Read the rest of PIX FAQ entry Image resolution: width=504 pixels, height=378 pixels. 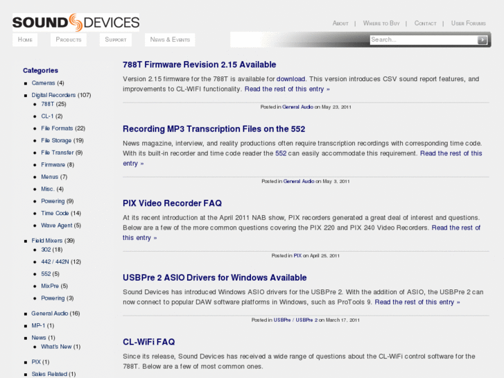point(455,227)
